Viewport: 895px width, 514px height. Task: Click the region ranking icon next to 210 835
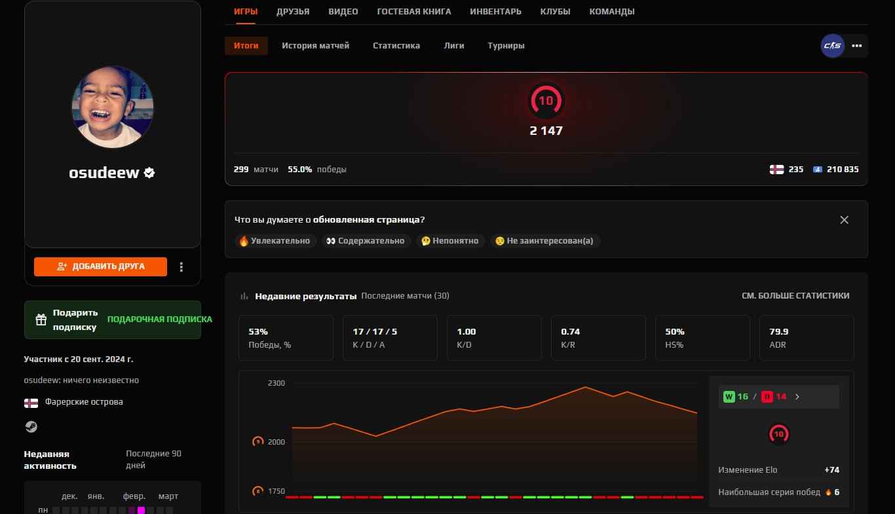(x=817, y=169)
